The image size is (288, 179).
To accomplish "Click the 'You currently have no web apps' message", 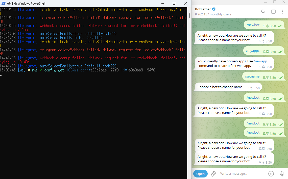I will [x=234, y=64].
